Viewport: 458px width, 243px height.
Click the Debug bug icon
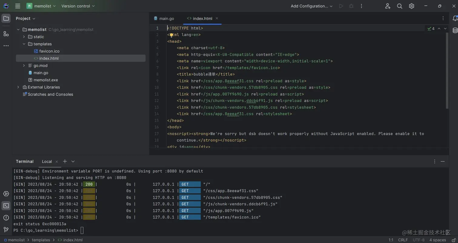pos(351,6)
